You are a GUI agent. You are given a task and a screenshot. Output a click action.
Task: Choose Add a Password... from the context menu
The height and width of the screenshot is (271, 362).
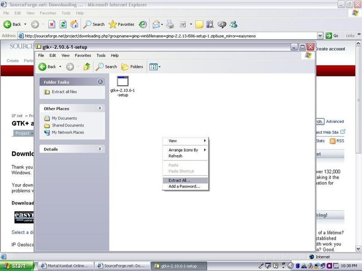tap(186, 187)
